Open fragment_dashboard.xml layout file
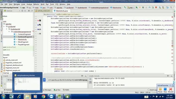The image size is (176, 99). (x=14, y=65)
